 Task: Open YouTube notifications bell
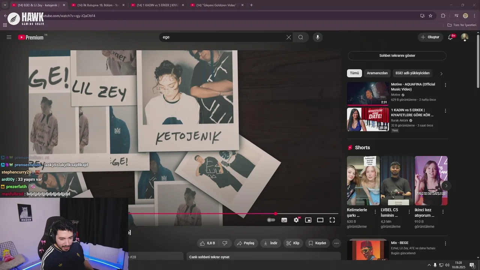pyautogui.click(x=450, y=37)
